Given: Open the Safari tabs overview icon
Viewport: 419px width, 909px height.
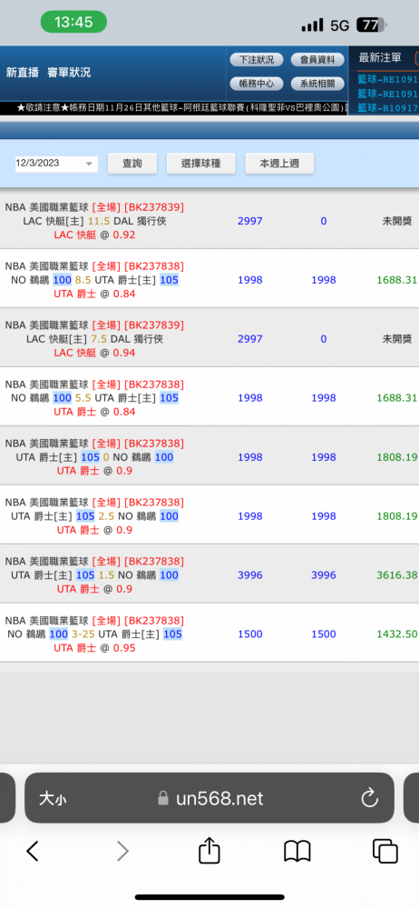Looking at the screenshot, I should coord(385,851).
